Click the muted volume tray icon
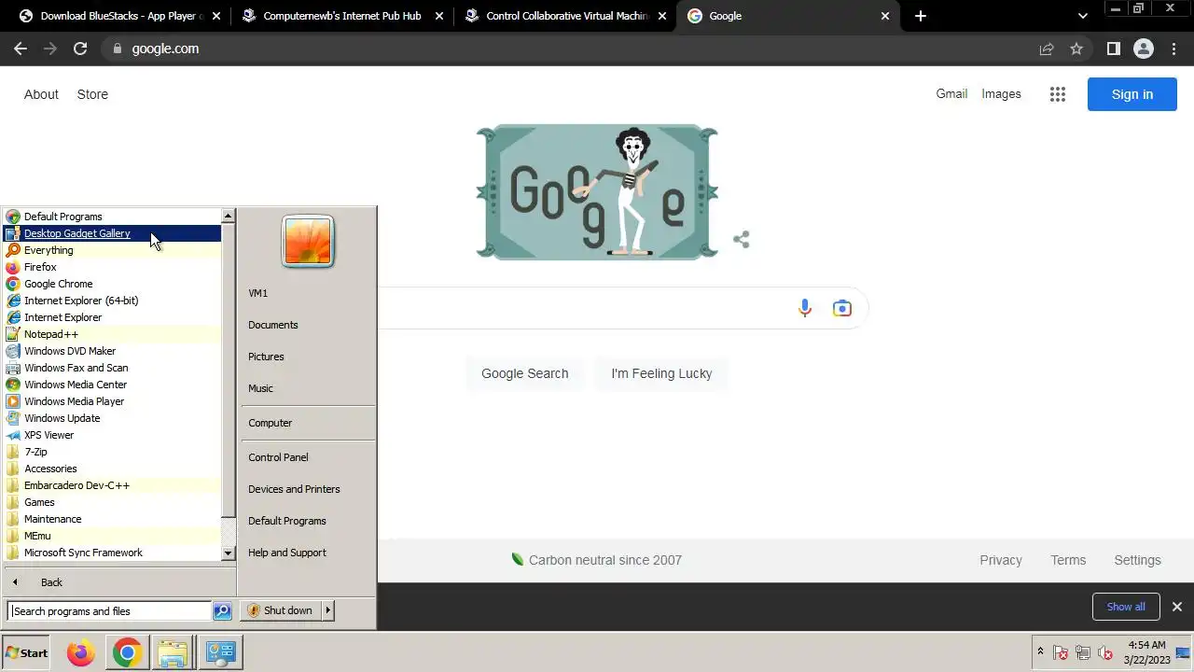Viewport: 1194px width, 672px height. click(1105, 652)
